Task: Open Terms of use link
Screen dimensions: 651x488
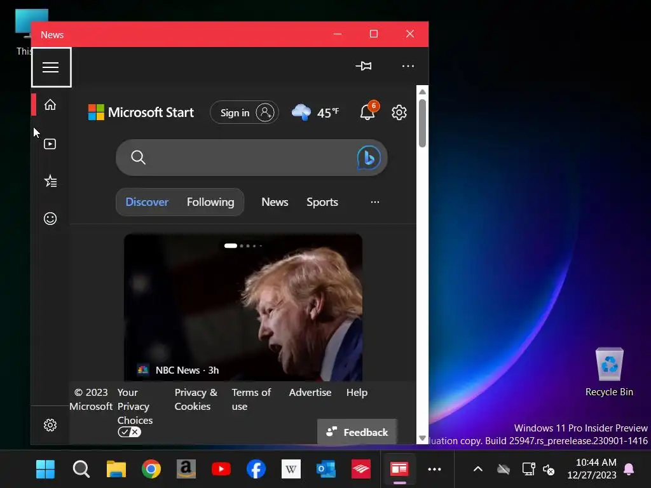Action: click(x=251, y=399)
